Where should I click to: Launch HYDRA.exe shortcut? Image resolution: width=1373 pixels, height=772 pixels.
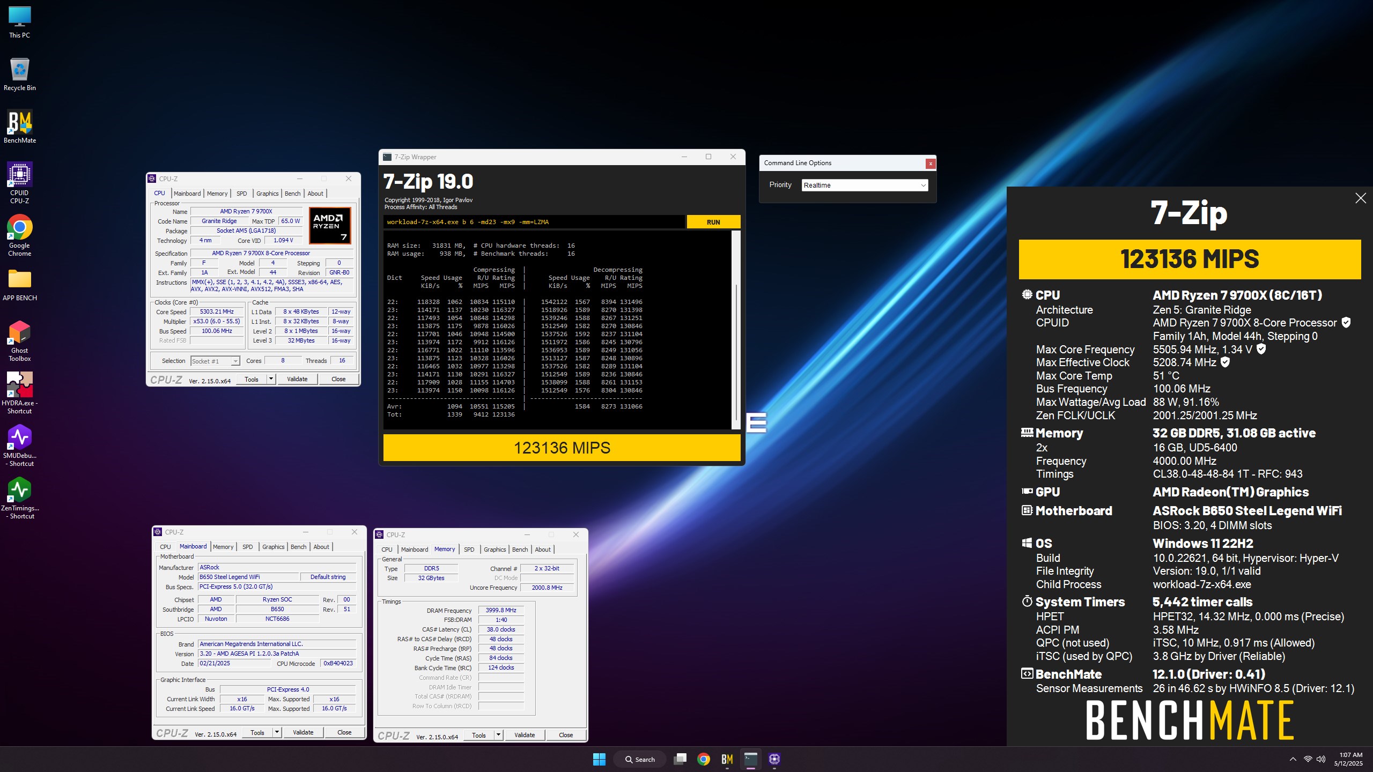(20, 393)
